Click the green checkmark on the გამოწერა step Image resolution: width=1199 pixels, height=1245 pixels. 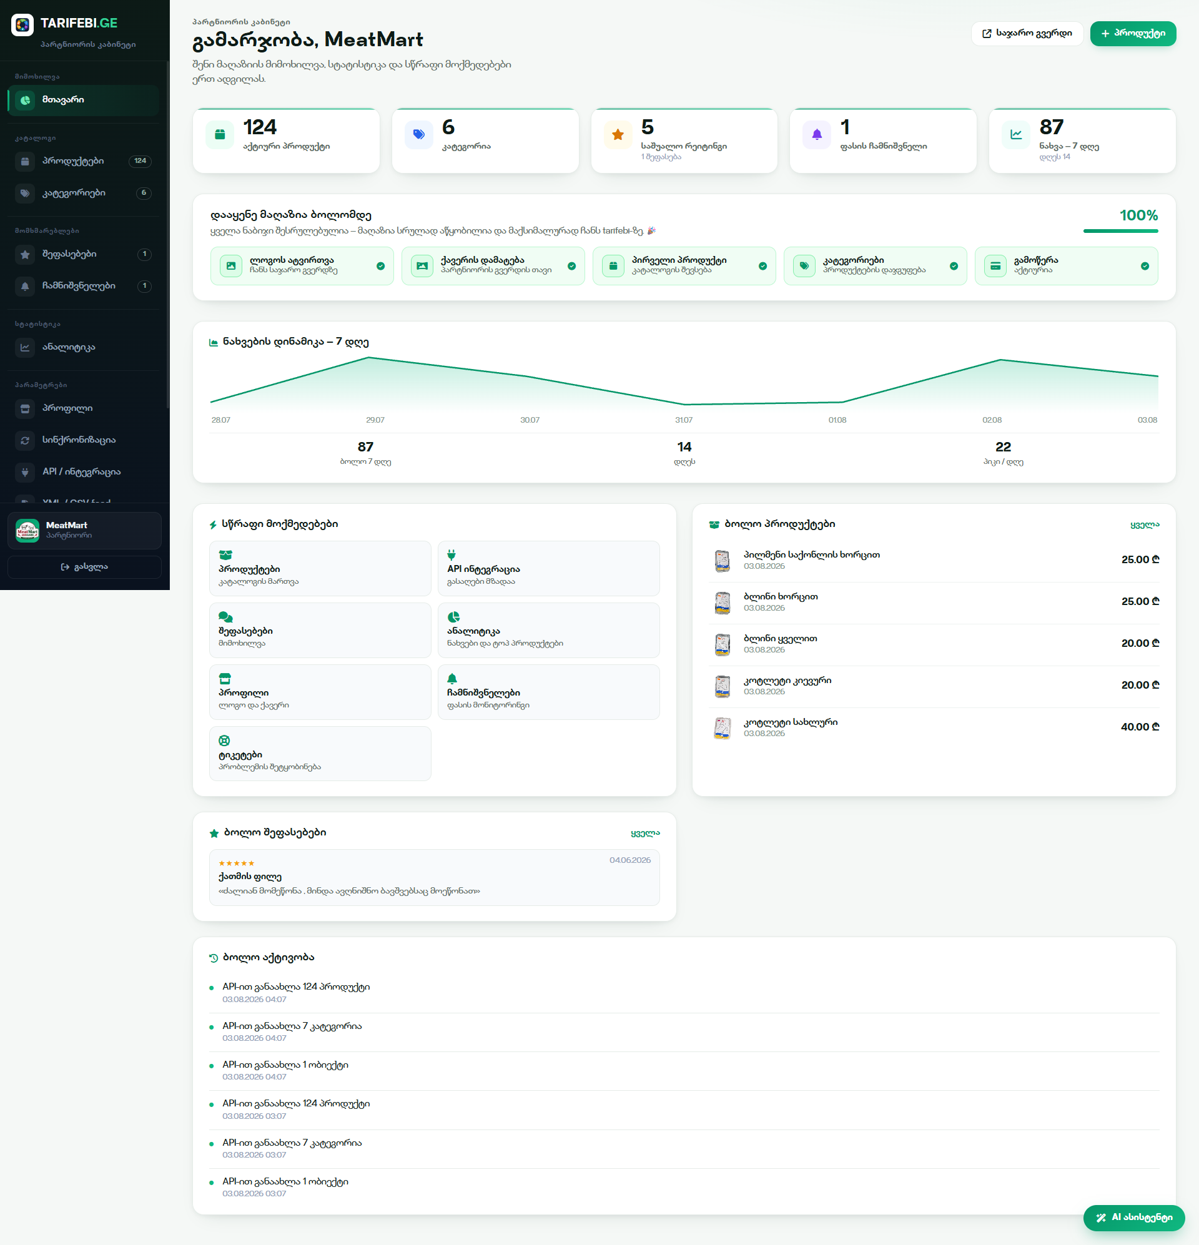[1144, 266]
